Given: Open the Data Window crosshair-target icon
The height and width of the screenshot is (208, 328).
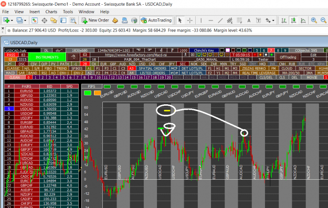Looking at the screenshot, I should pyautogui.click(x=44, y=20).
